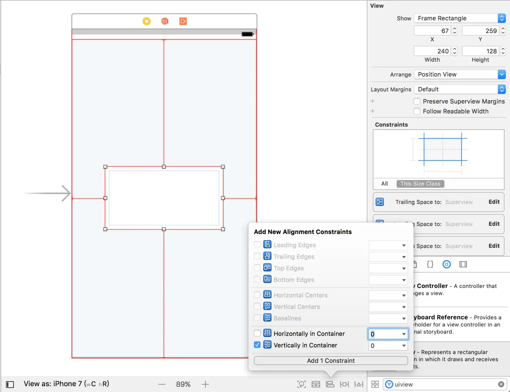Enable the Horizontally in Container checkbox
Screen dimensions: 510x392
click(257, 333)
